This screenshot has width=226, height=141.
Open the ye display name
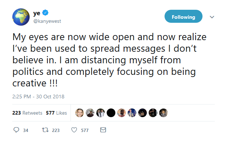click(x=37, y=13)
